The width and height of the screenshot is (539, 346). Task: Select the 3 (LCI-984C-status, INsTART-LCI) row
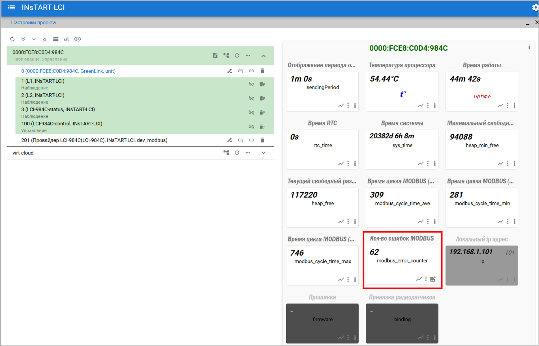[x=144, y=112]
